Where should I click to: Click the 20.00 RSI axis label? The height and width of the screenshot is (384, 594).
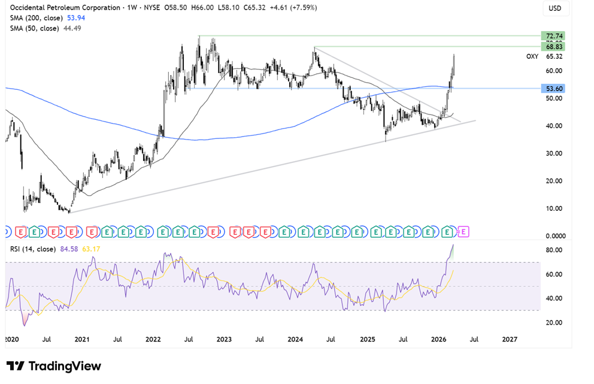(x=554, y=322)
